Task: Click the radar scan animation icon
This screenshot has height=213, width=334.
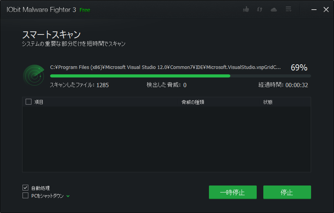Action: coord(34,76)
